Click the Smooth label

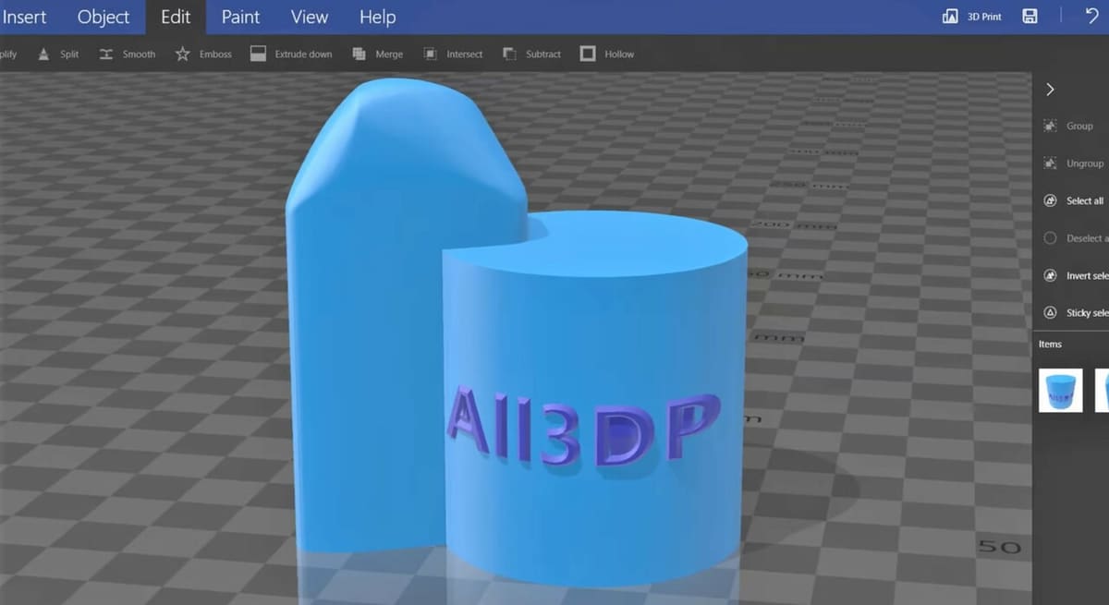[x=139, y=54]
